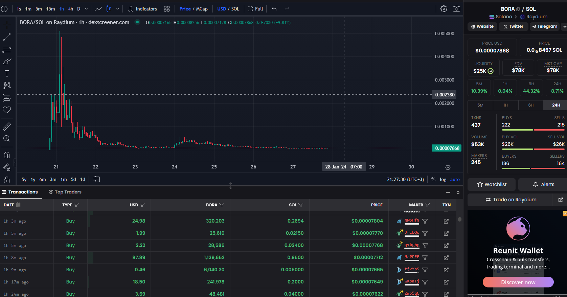Select the text annotation tool
The width and height of the screenshot is (567, 297).
7,73
